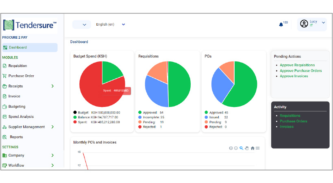Click the notification bell icon
The height and width of the screenshot is (183, 333).
pos(280,24)
